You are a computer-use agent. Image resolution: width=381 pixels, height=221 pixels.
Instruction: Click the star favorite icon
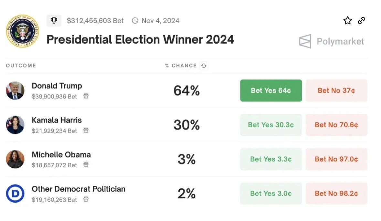coord(347,21)
